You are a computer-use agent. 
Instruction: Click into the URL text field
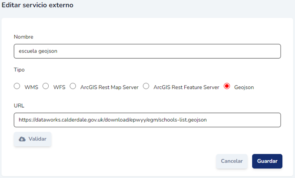click(147, 120)
